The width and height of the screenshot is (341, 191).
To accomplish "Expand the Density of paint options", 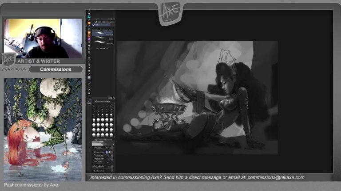I will click(111, 159).
